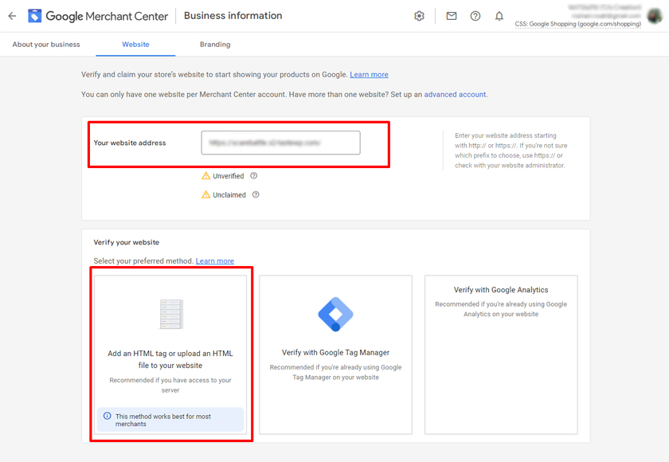The image size is (669, 462).
Task: Click the website address input field
Action: point(280,143)
